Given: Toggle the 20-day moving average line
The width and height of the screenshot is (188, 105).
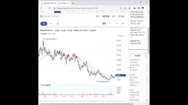Looking at the screenshot, I should (49, 34).
